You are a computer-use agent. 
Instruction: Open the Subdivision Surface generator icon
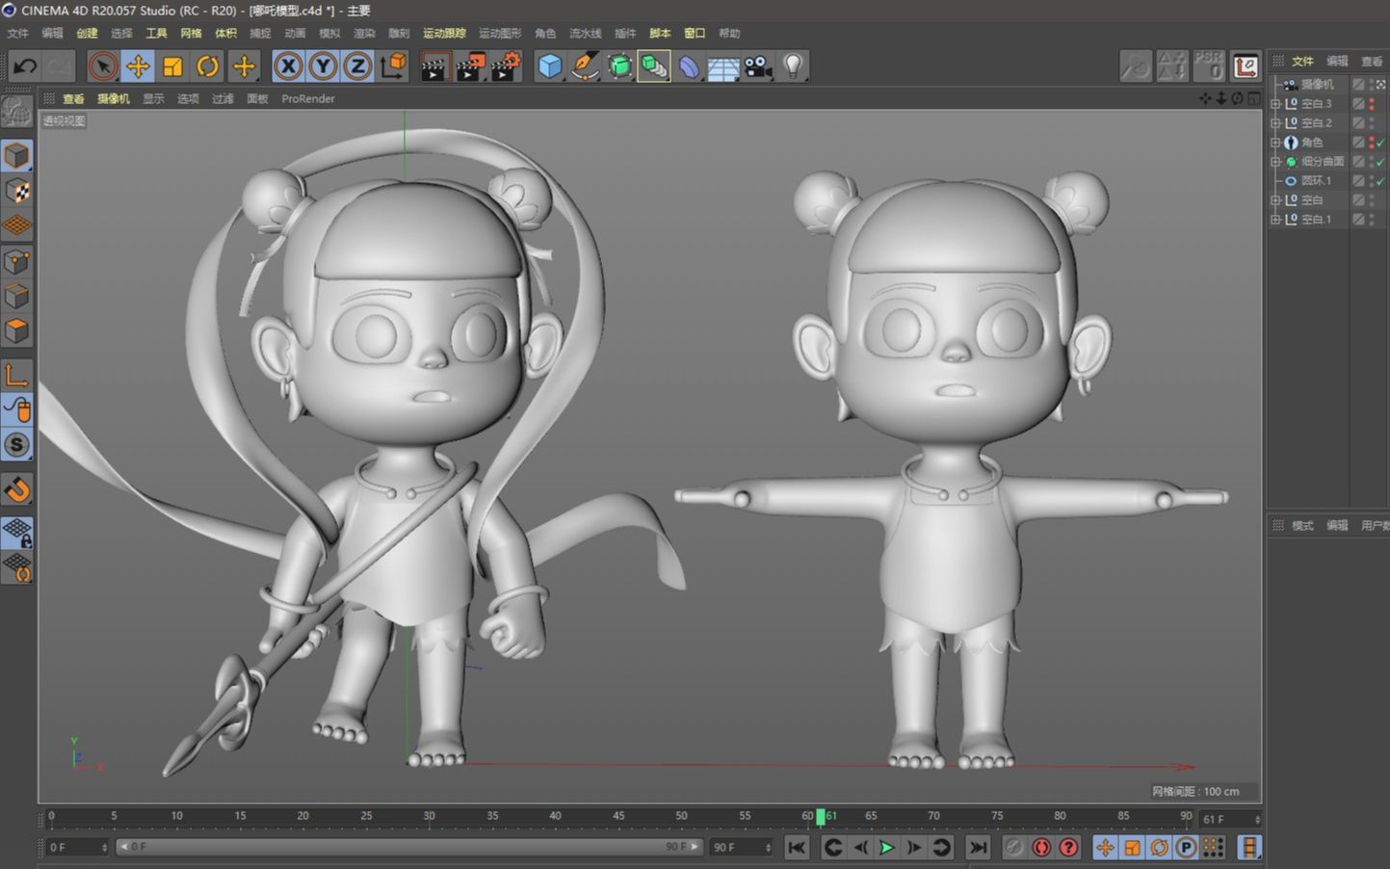click(x=619, y=66)
